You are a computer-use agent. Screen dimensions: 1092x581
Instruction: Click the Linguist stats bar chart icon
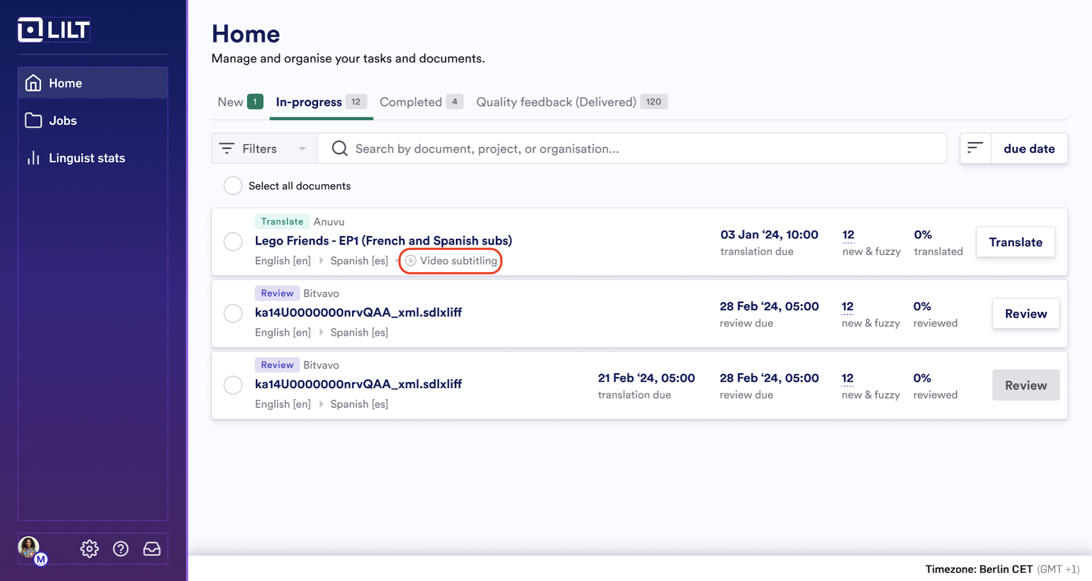[x=33, y=158]
